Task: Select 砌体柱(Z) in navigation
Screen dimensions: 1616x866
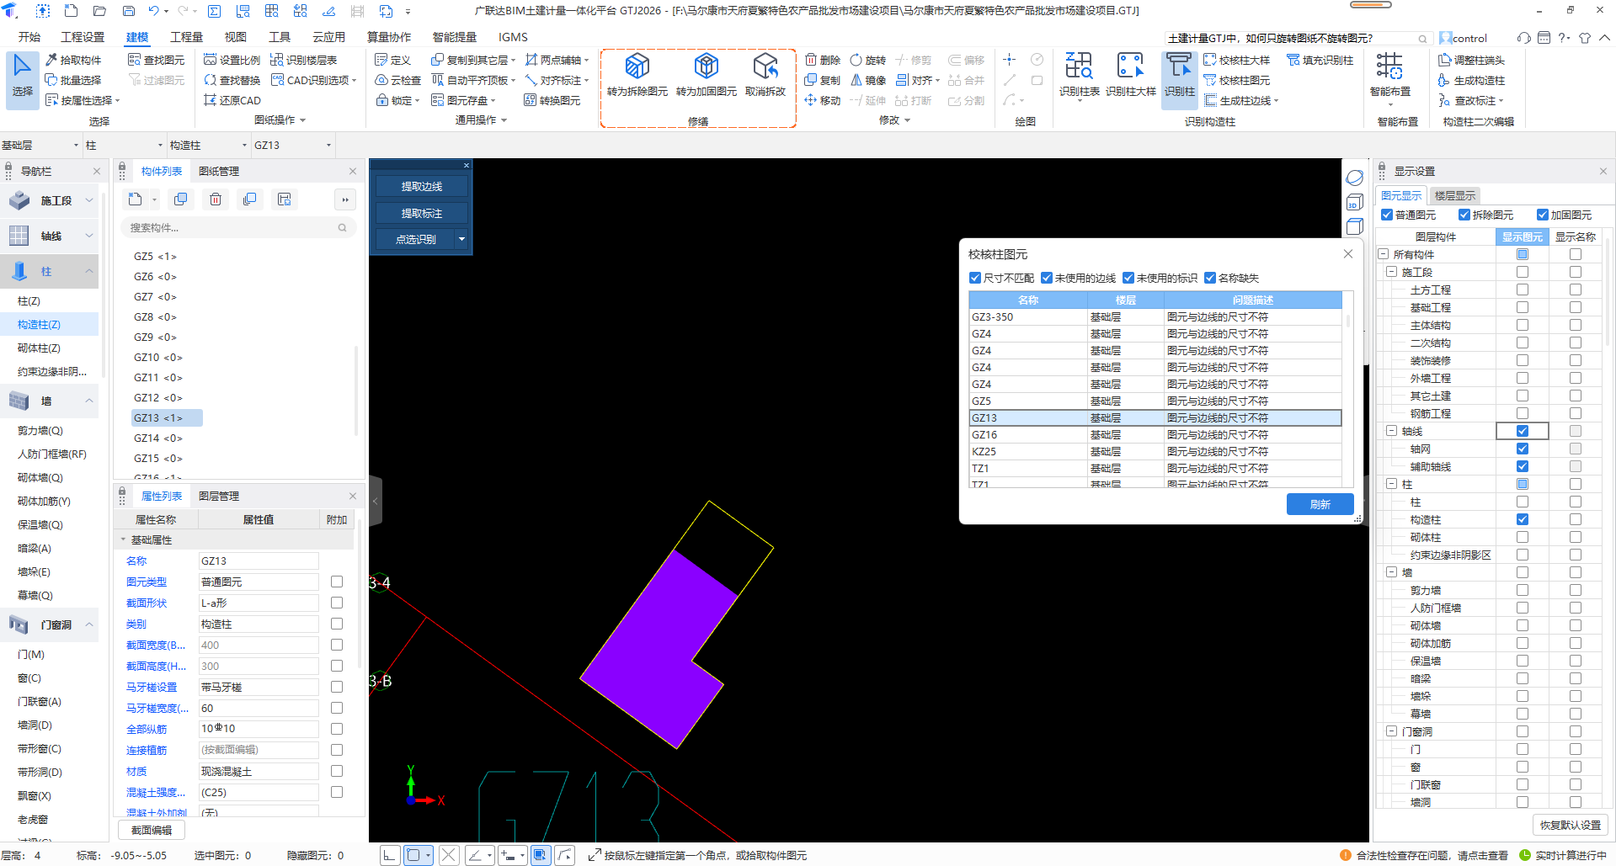Action: 39,348
